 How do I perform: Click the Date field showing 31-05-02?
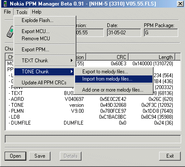[124, 33]
